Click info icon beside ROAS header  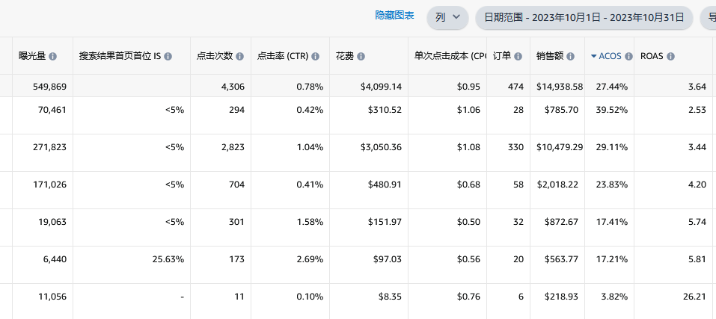[x=670, y=57]
